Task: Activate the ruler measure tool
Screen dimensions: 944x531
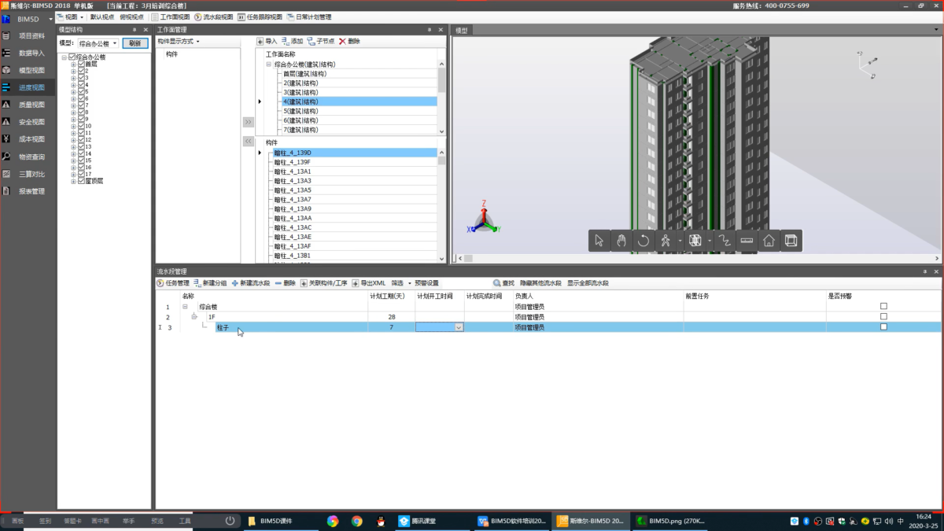Action: 747,241
